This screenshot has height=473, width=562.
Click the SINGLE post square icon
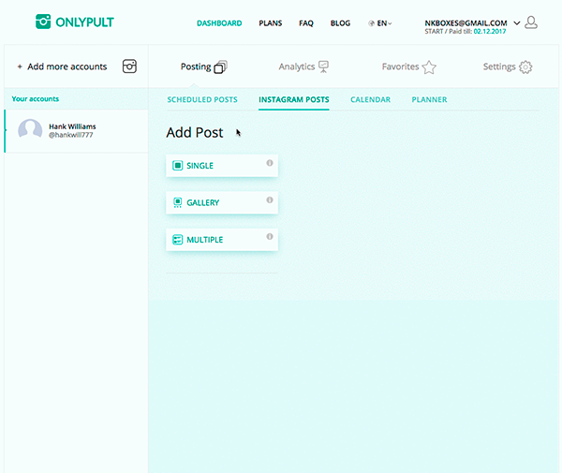click(177, 166)
